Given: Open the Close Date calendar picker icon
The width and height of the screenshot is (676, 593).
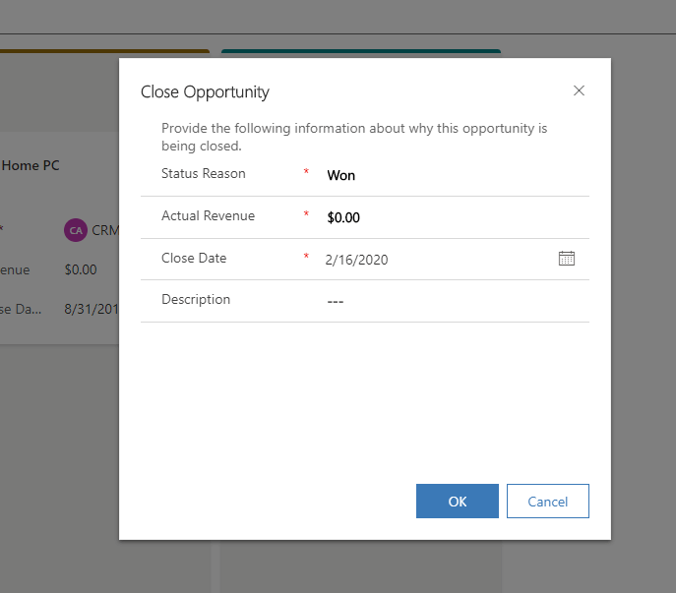Looking at the screenshot, I should point(567,259).
